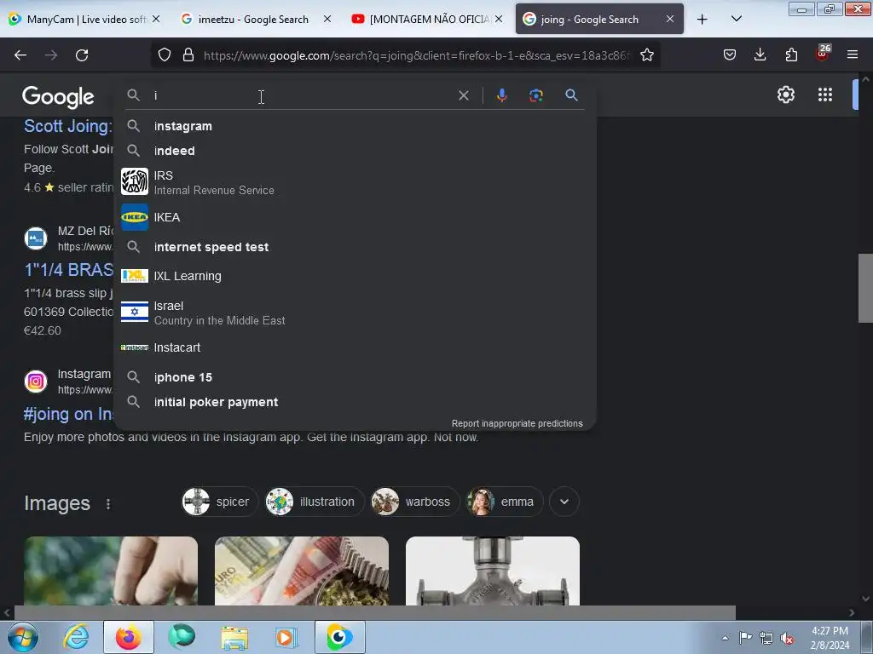Open the 1"1/4 BRASS result link
This screenshot has height=654, width=873.
(68, 270)
